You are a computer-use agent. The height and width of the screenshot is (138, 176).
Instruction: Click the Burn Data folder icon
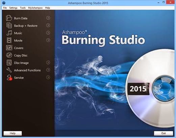[x=9, y=18]
